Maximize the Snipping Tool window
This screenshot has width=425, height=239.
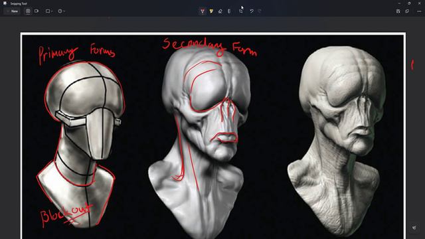[x=409, y=3]
